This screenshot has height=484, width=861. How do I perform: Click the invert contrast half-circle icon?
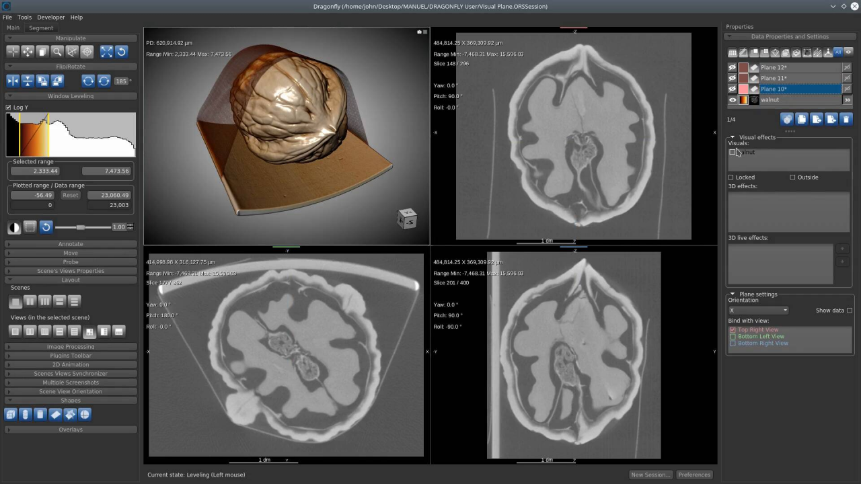click(x=14, y=227)
